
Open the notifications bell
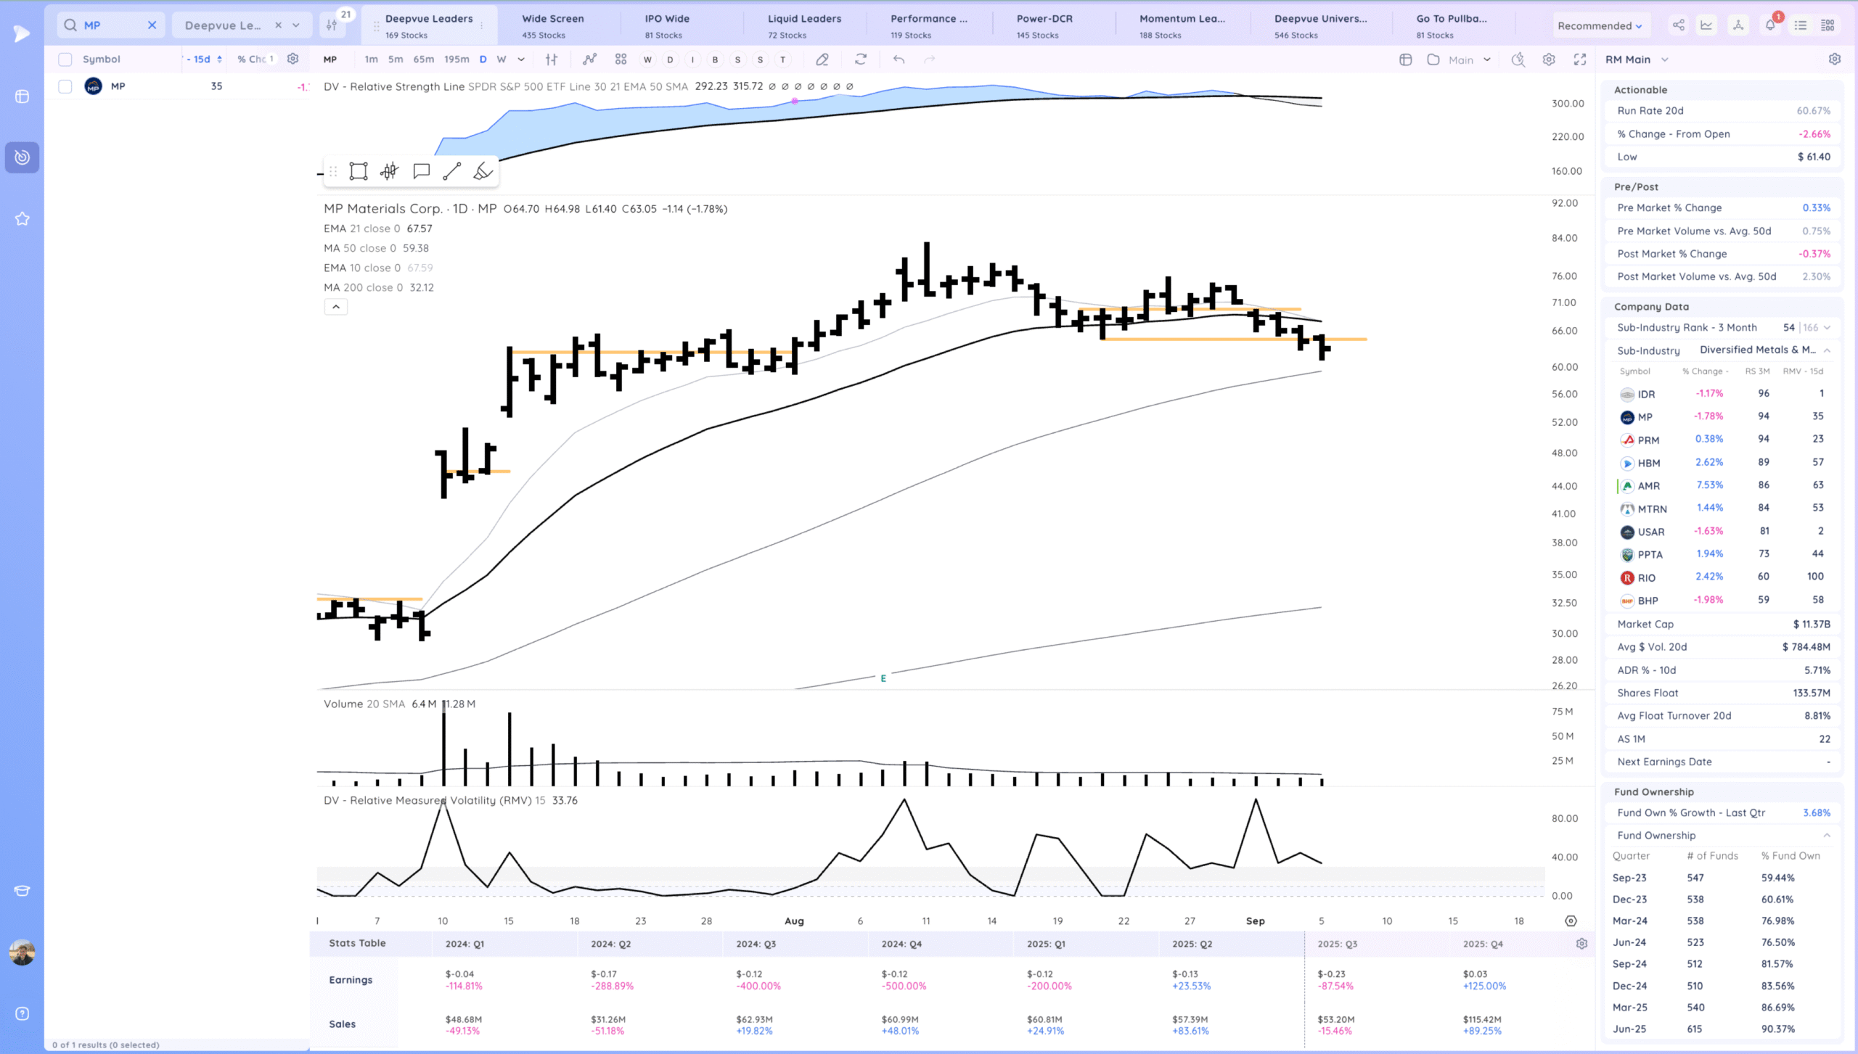1770,25
